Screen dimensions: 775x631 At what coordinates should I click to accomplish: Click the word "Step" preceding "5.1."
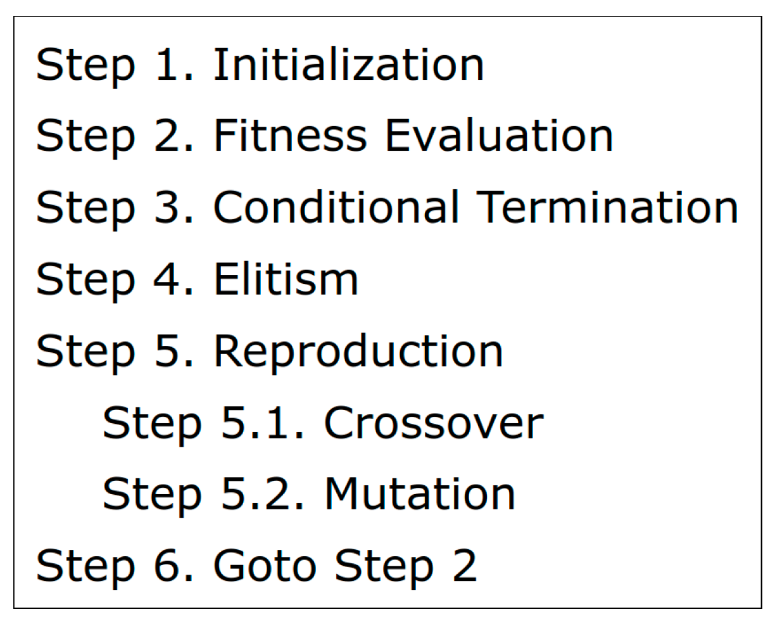(152, 423)
